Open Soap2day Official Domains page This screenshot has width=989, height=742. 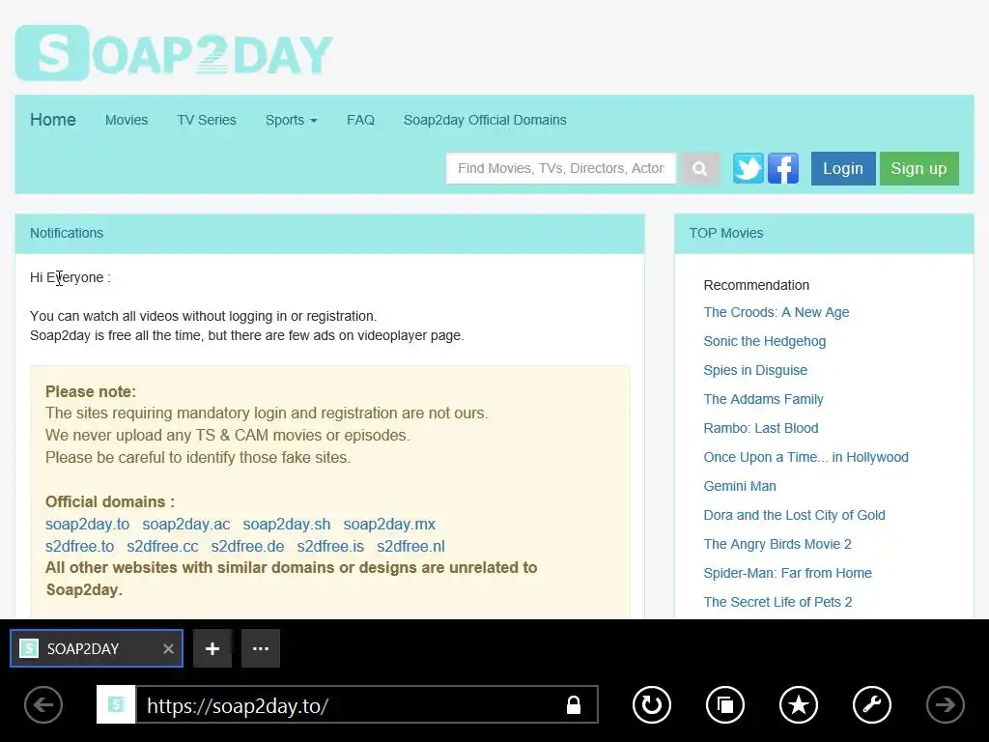485,120
